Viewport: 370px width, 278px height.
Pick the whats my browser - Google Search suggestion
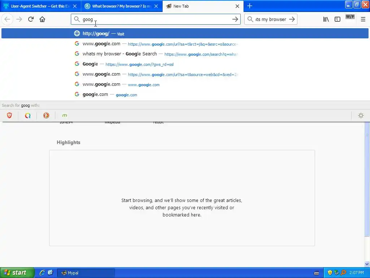(x=185, y=54)
